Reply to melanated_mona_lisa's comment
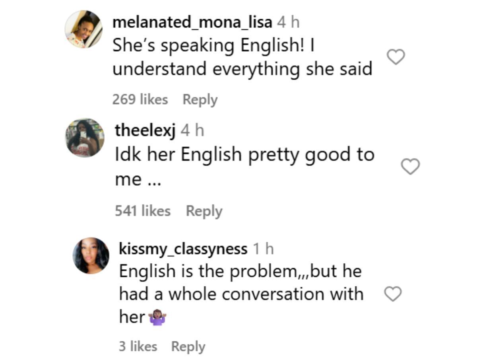The height and width of the screenshot is (358, 477). point(200,99)
